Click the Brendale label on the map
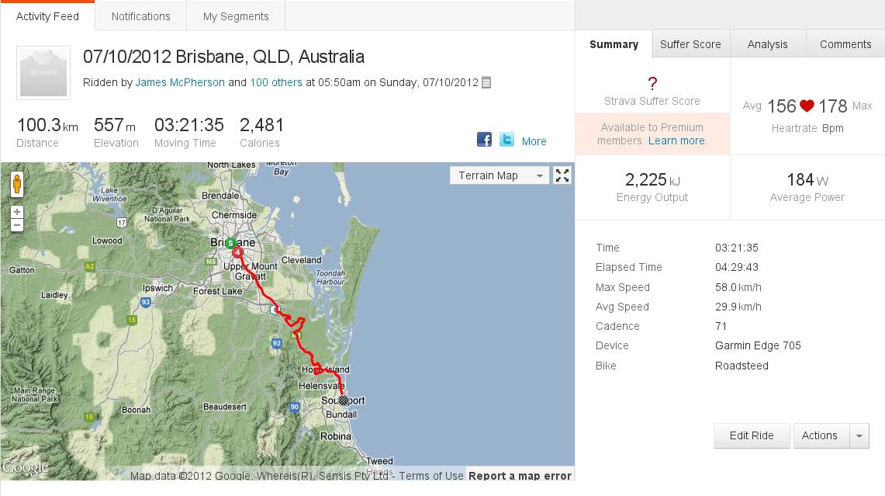 pos(220,196)
